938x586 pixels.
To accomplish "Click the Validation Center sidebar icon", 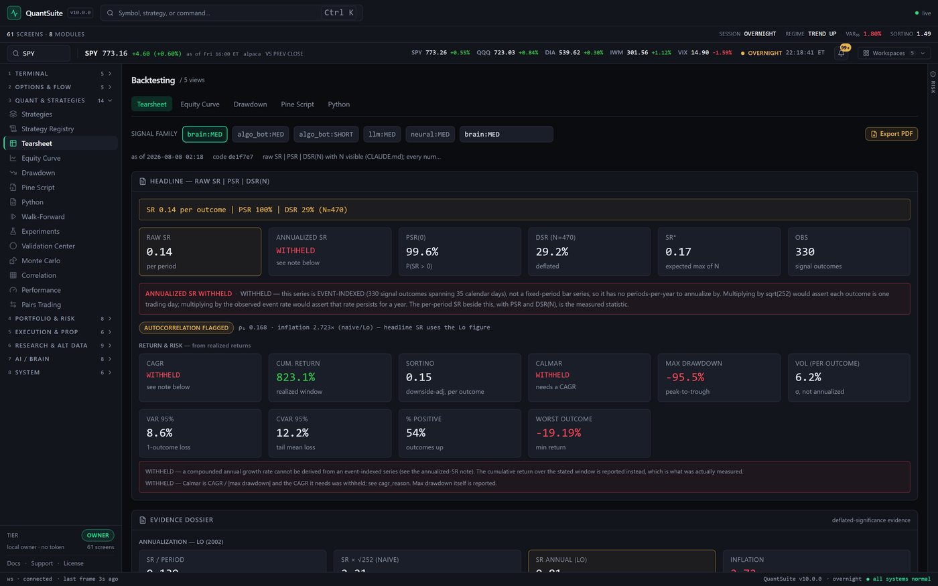I will tap(13, 246).
